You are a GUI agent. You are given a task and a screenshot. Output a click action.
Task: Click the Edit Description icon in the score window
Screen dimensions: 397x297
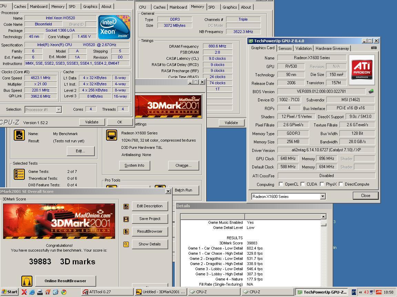[126, 207]
